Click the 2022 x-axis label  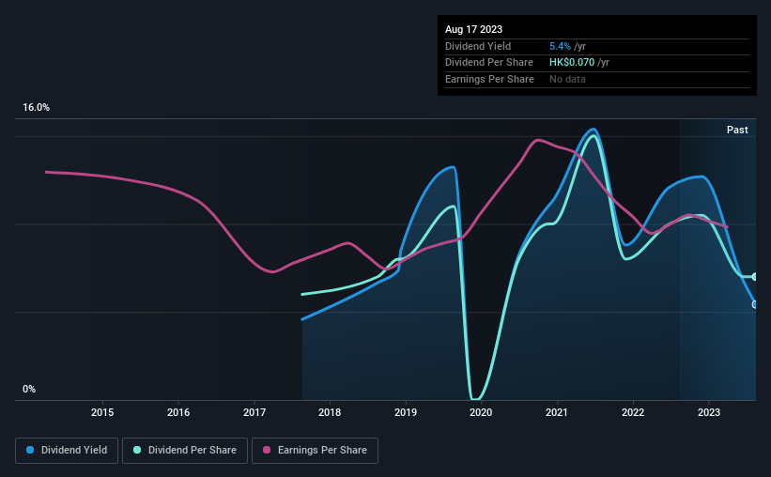tap(633, 412)
